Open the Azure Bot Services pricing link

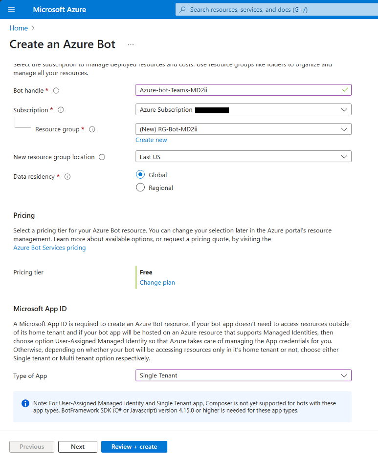tap(49, 248)
